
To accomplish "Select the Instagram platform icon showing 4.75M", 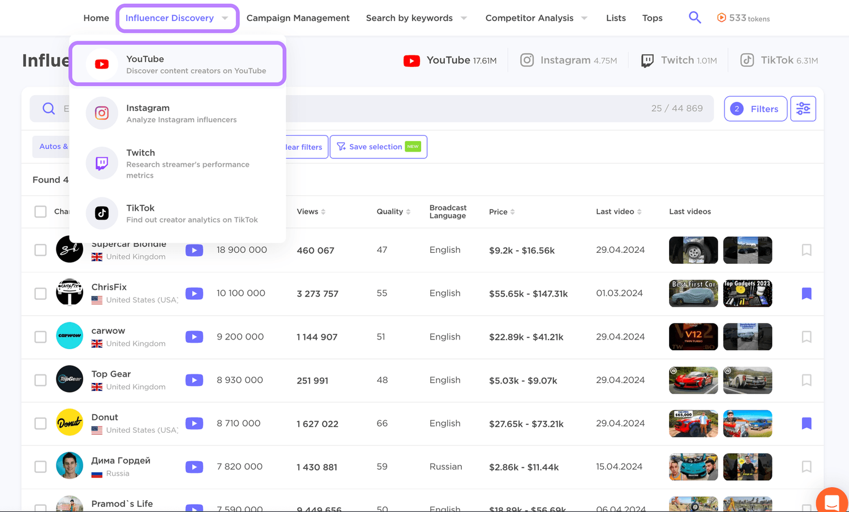I will coord(527,60).
